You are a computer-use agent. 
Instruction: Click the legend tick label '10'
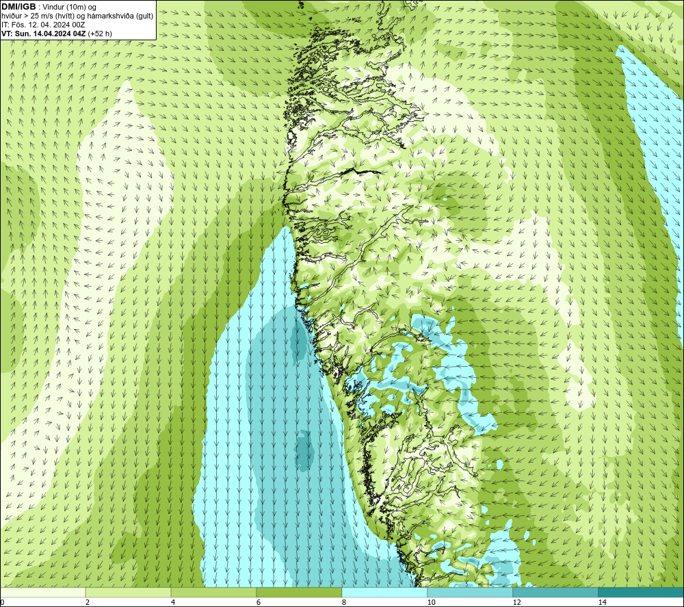432,603
